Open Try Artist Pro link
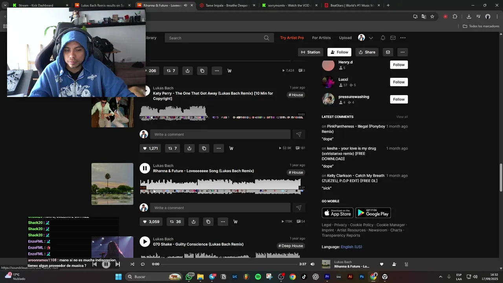The width and height of the screenshot is (503, 283). pos(292,38)
